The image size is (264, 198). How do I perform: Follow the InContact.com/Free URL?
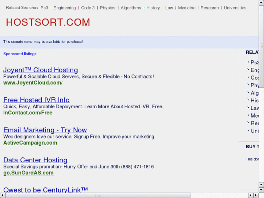28,113
